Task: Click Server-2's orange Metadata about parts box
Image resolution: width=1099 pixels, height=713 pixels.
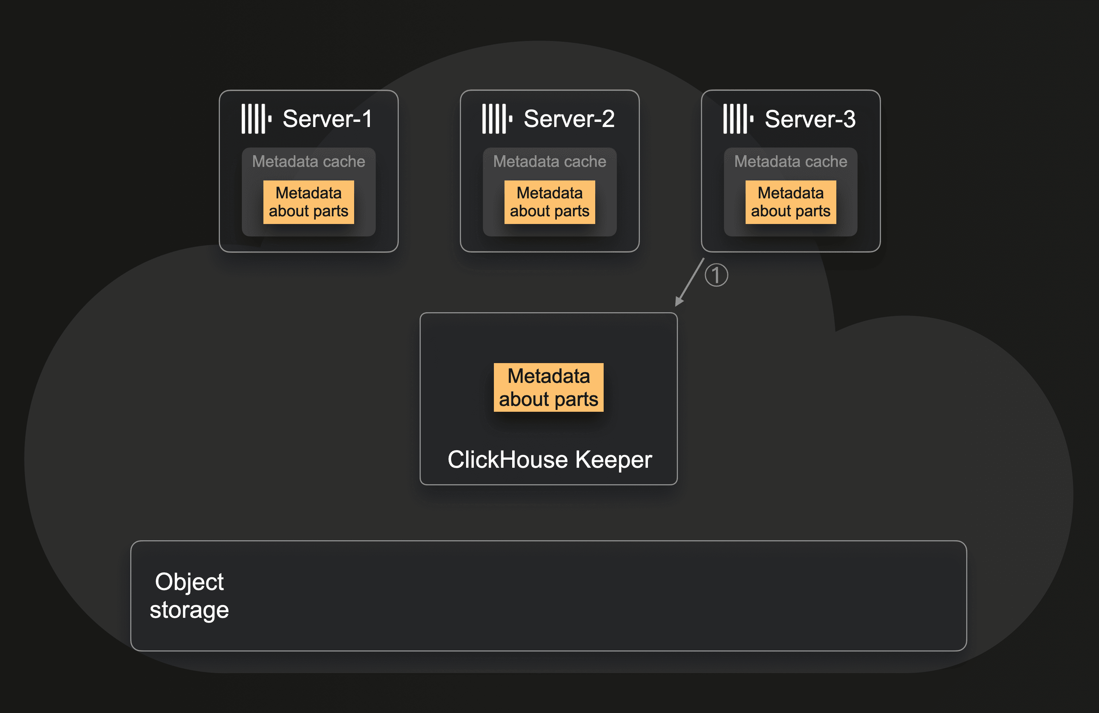Action: click(549, 202)
